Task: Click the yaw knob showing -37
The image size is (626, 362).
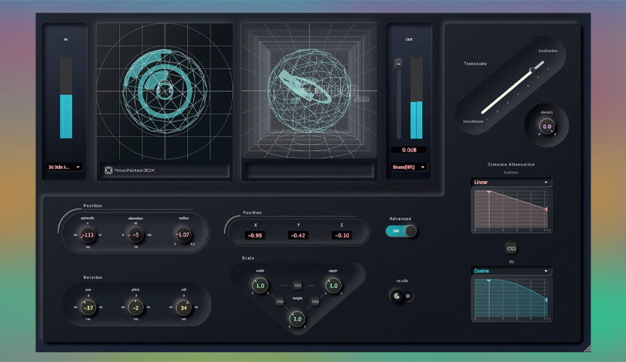Action: tap(88, 308)
